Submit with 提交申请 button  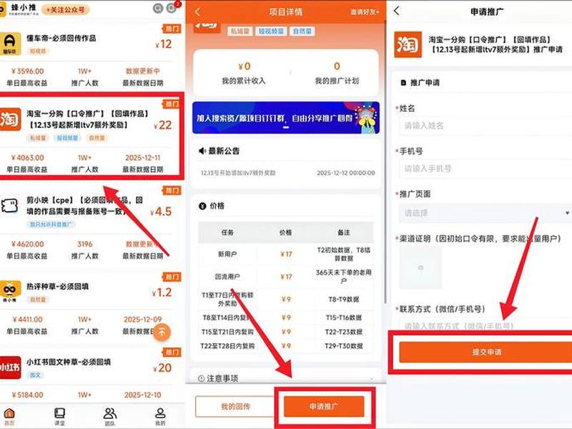[x=485, y=352]
